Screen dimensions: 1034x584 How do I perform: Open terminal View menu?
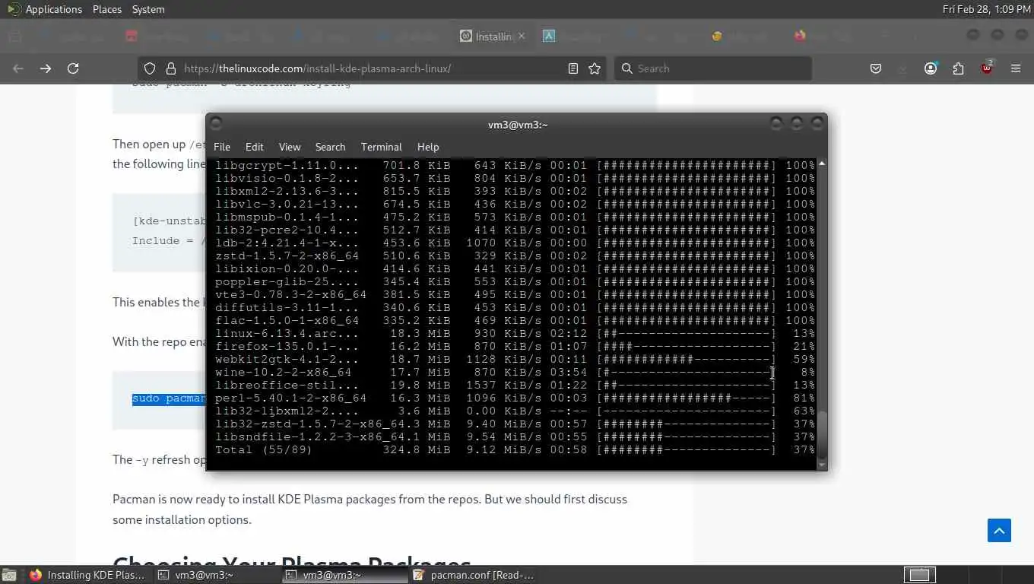[x=290, y=147]
